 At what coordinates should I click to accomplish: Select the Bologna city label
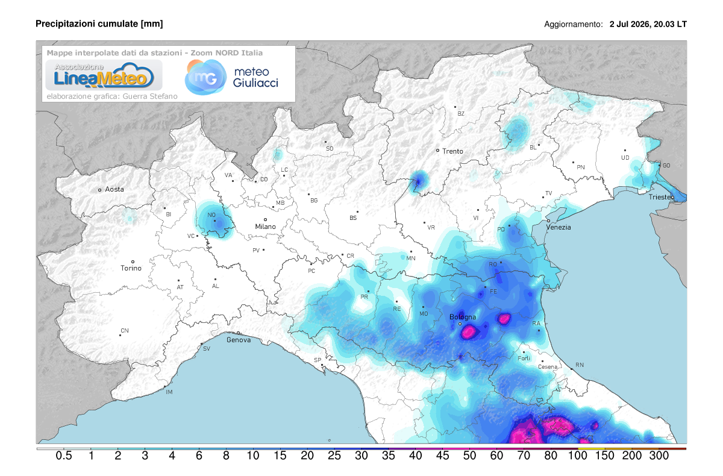[x=463, y=317]
